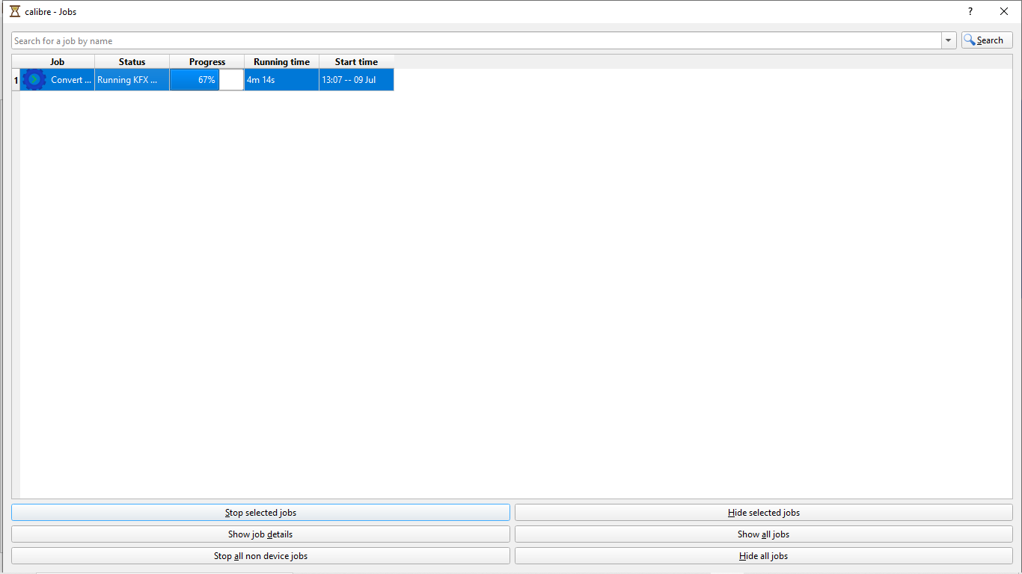
Task: Sort by the Start time column header
Action: [x=357, y=61]
